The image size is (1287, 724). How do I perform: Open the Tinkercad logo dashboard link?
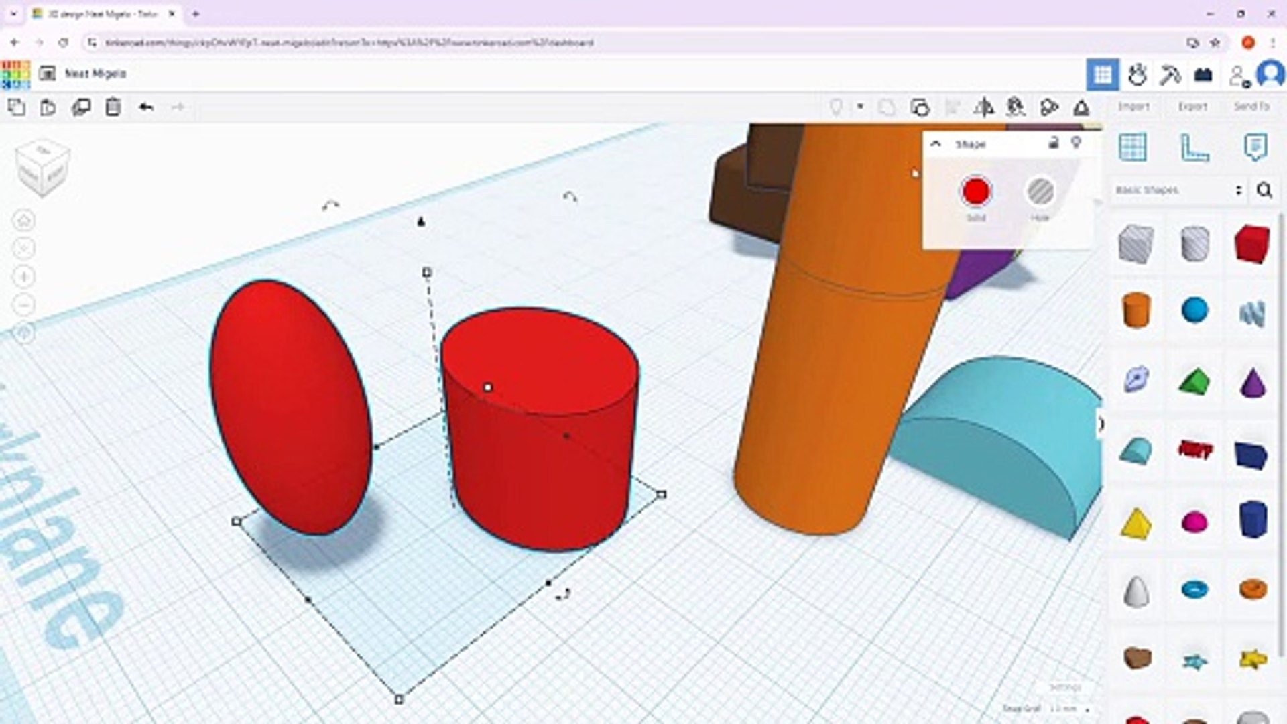click(x=15, y=74)
